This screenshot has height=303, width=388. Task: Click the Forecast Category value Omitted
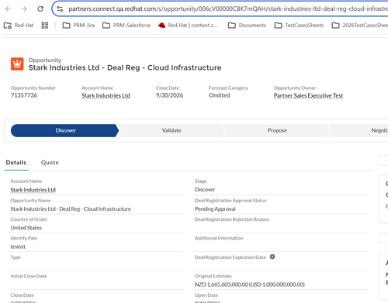220,95
